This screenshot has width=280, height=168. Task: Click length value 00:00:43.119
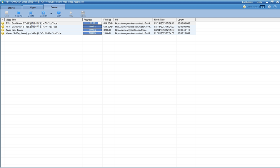[184, 30]
